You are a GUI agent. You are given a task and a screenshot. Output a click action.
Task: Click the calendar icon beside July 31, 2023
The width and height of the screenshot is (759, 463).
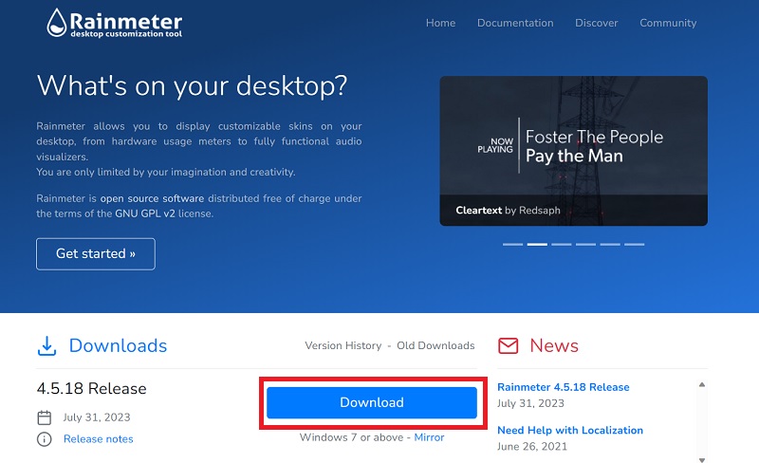pos(44,417)
